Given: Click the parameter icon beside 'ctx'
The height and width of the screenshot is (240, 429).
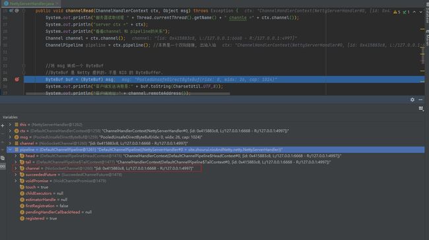Looking at the screenshot, I should click(x=16, y=131).
